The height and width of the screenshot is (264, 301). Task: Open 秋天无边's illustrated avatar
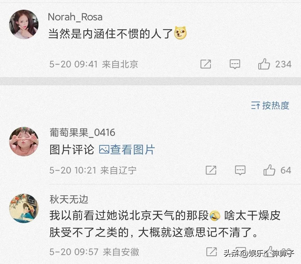tap(24, 208)
